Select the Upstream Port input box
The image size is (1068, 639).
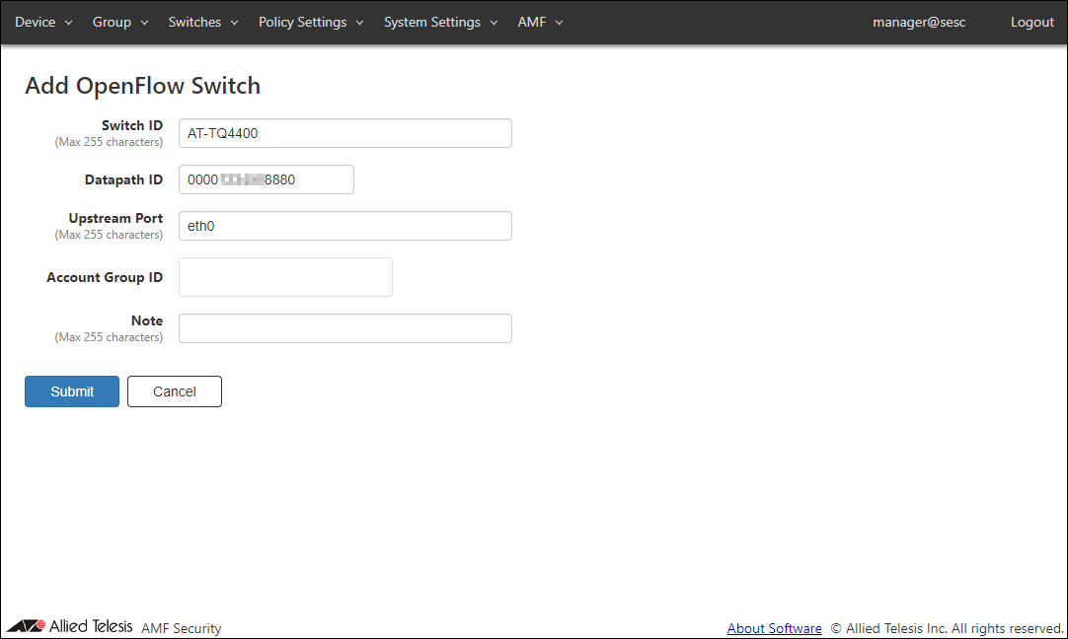(344, 226)
